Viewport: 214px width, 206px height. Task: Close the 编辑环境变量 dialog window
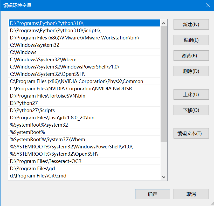208,5
